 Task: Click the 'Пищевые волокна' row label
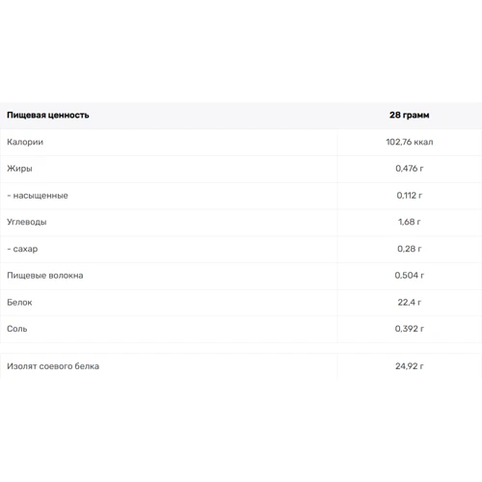click(x=45, y=276)
